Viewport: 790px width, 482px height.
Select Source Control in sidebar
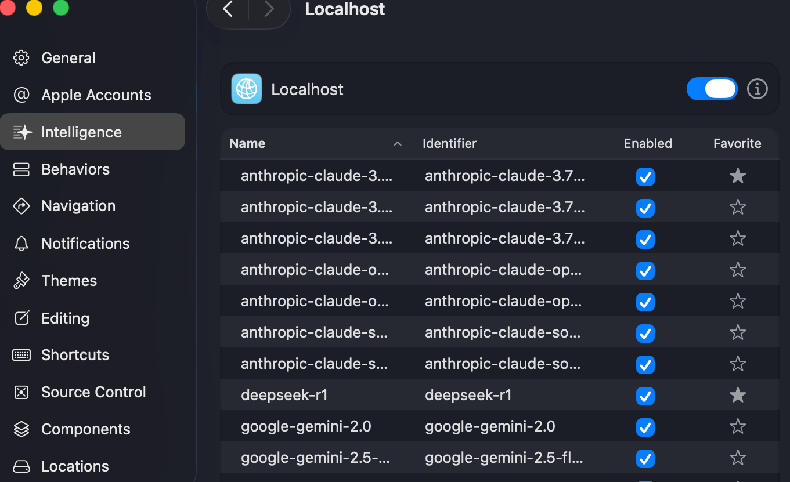point(93,392)
